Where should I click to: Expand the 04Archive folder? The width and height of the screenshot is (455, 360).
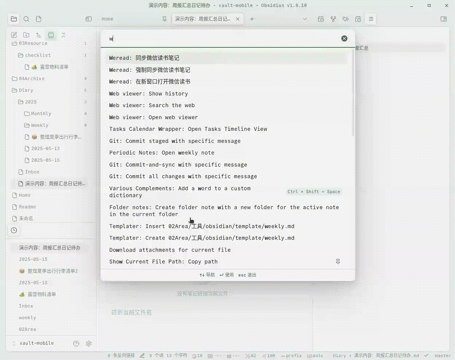click(31, 79)
